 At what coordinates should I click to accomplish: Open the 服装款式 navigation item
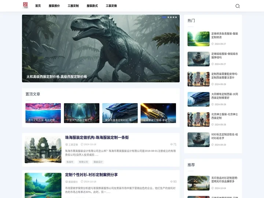(x=92, y=6)
